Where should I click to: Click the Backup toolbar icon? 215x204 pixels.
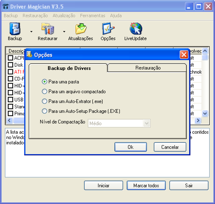pyautogui.click(x=15, y=29)
